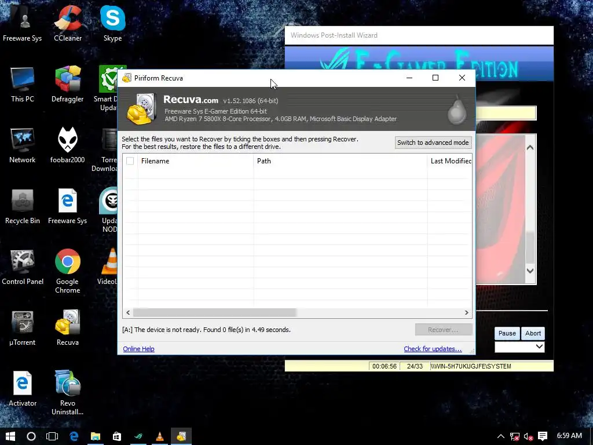Click wizard list scroll-up arrow

pyautogui.click(x=530, y=148)
